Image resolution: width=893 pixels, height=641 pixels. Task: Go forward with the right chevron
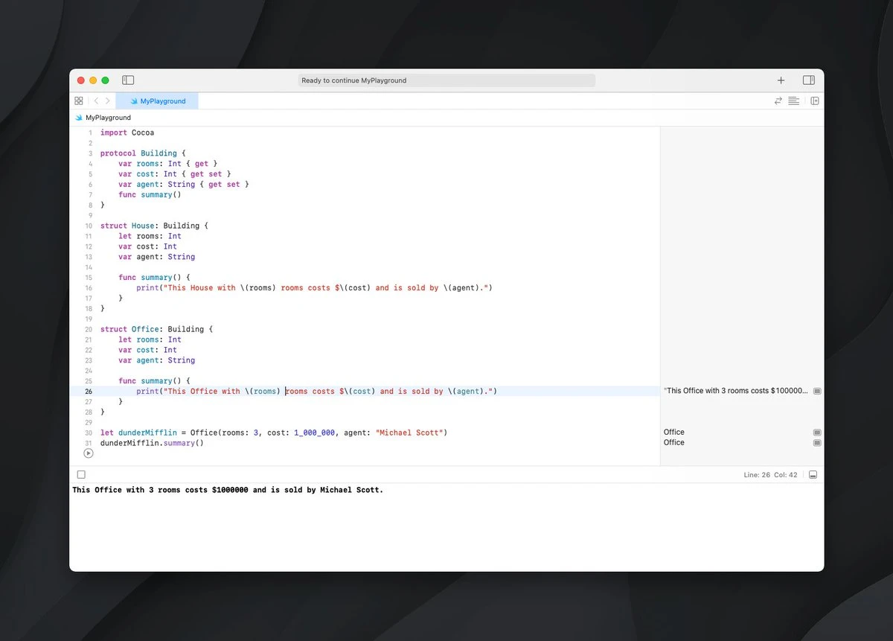point(108,101)
